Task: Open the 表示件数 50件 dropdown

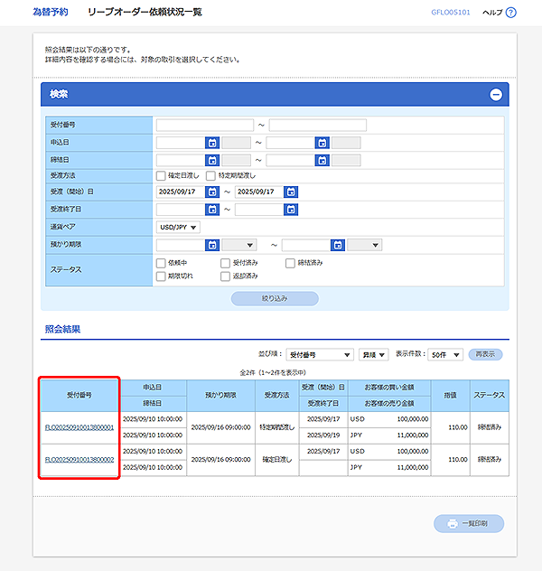Action: (x=445, y=355)
